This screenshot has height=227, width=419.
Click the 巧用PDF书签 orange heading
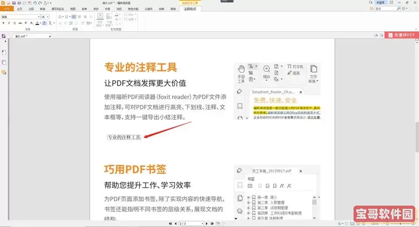(135, 169)
